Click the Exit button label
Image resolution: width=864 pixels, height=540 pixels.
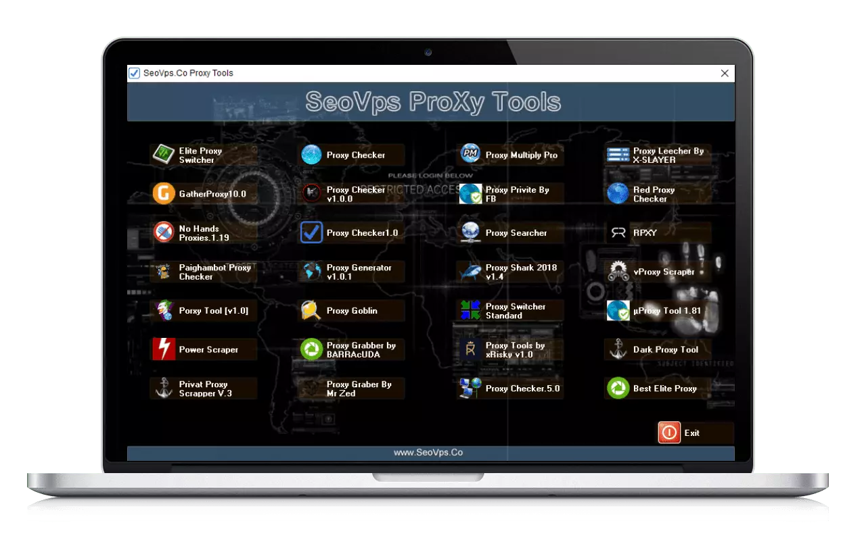691,433
